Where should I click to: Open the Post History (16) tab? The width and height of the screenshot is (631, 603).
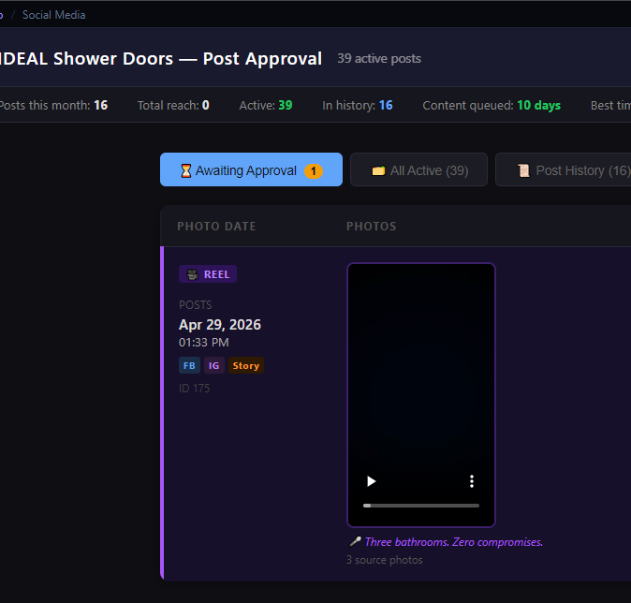(564, 169)
